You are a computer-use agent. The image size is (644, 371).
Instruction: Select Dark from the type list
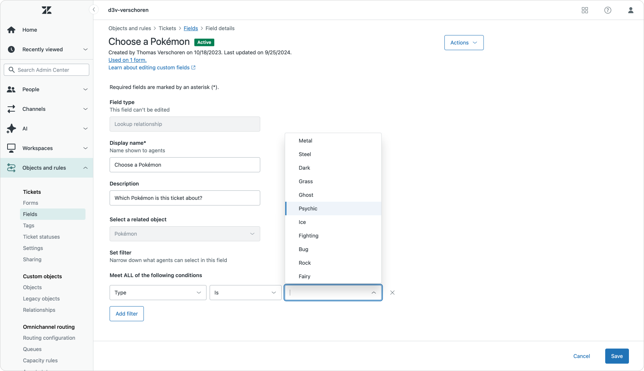tap(333, 168)
